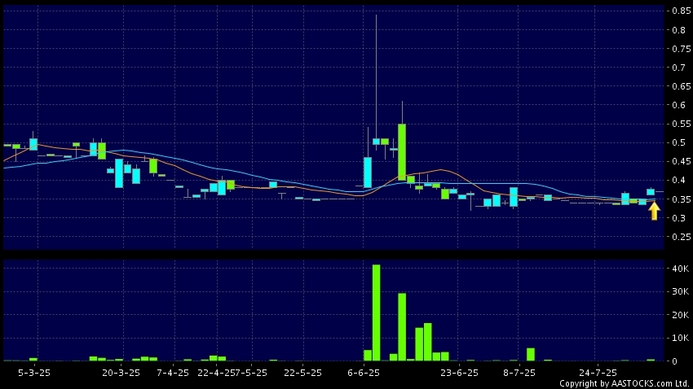Select the 0.55 price level label

click(681, 124)
